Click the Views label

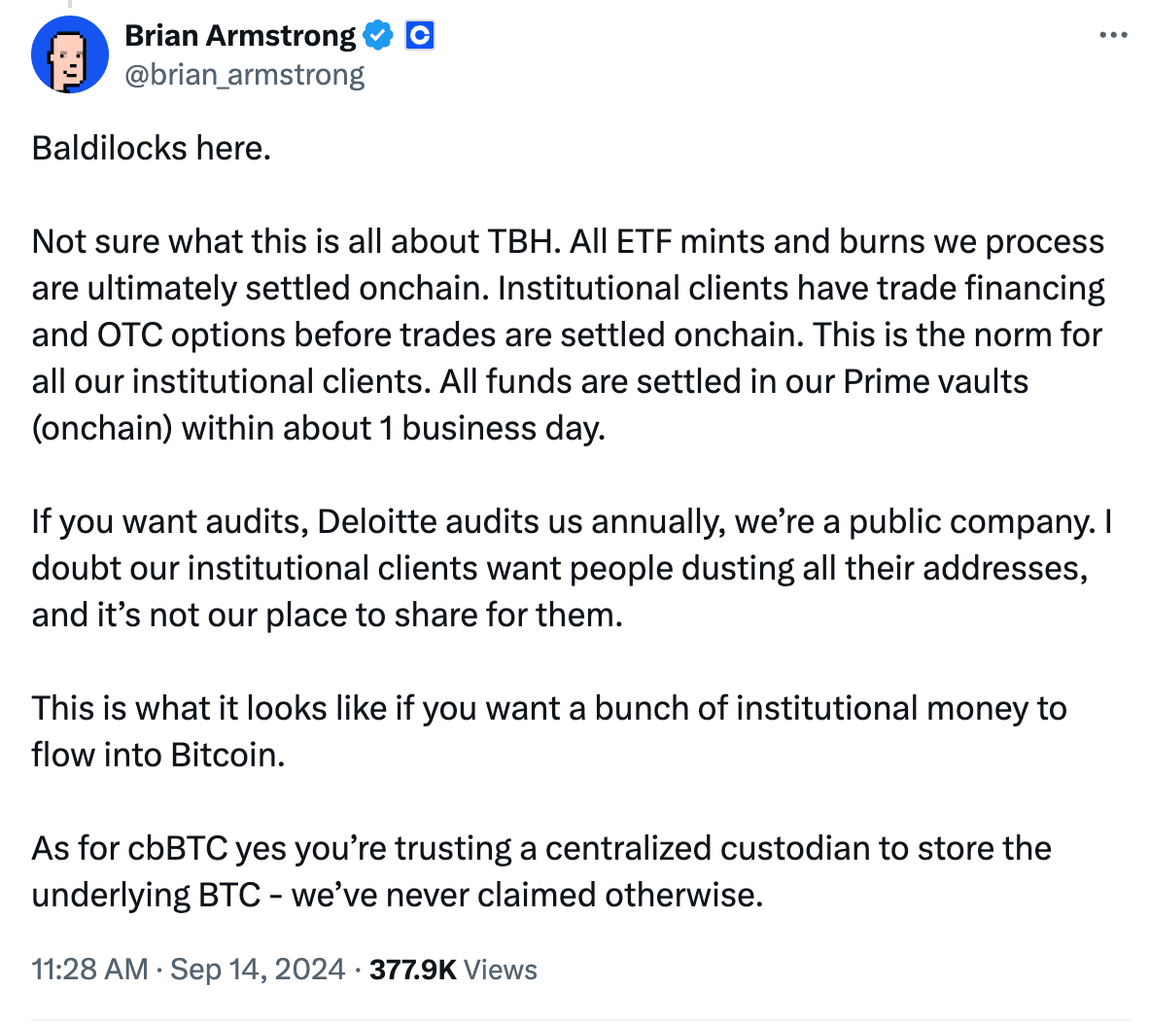(x=501, y=970)
